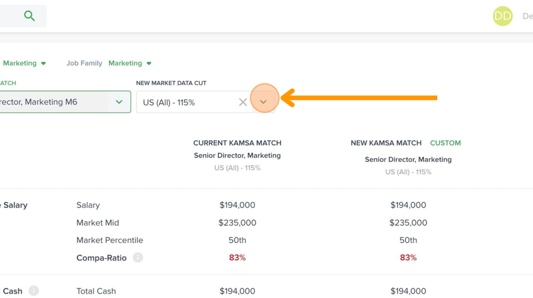Click the green CUSTOM label
Screen dimensions: 533x298
click(445, 143)
